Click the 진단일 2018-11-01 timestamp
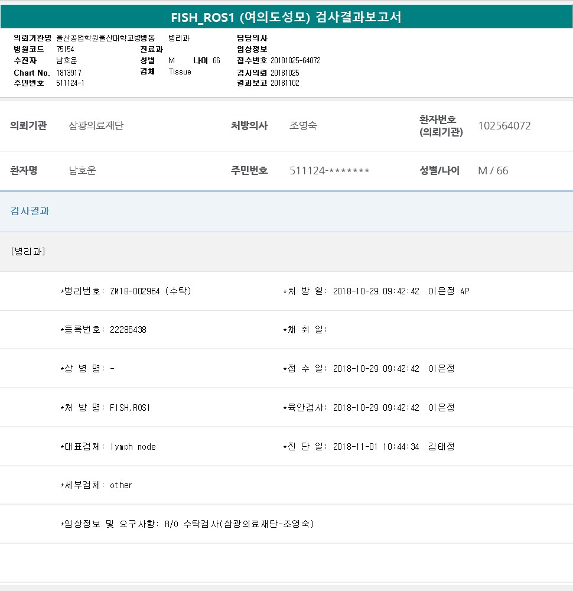573x591 pixels. (x=376, y=447)
